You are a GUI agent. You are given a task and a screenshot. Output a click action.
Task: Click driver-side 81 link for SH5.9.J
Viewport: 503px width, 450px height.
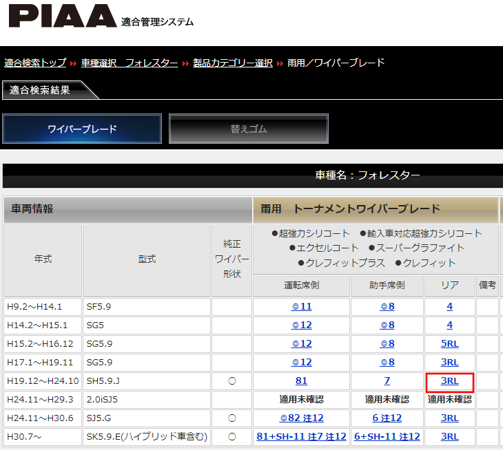tap(301, 381)
